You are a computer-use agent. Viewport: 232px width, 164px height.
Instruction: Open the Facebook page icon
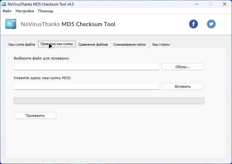point(193,24)
